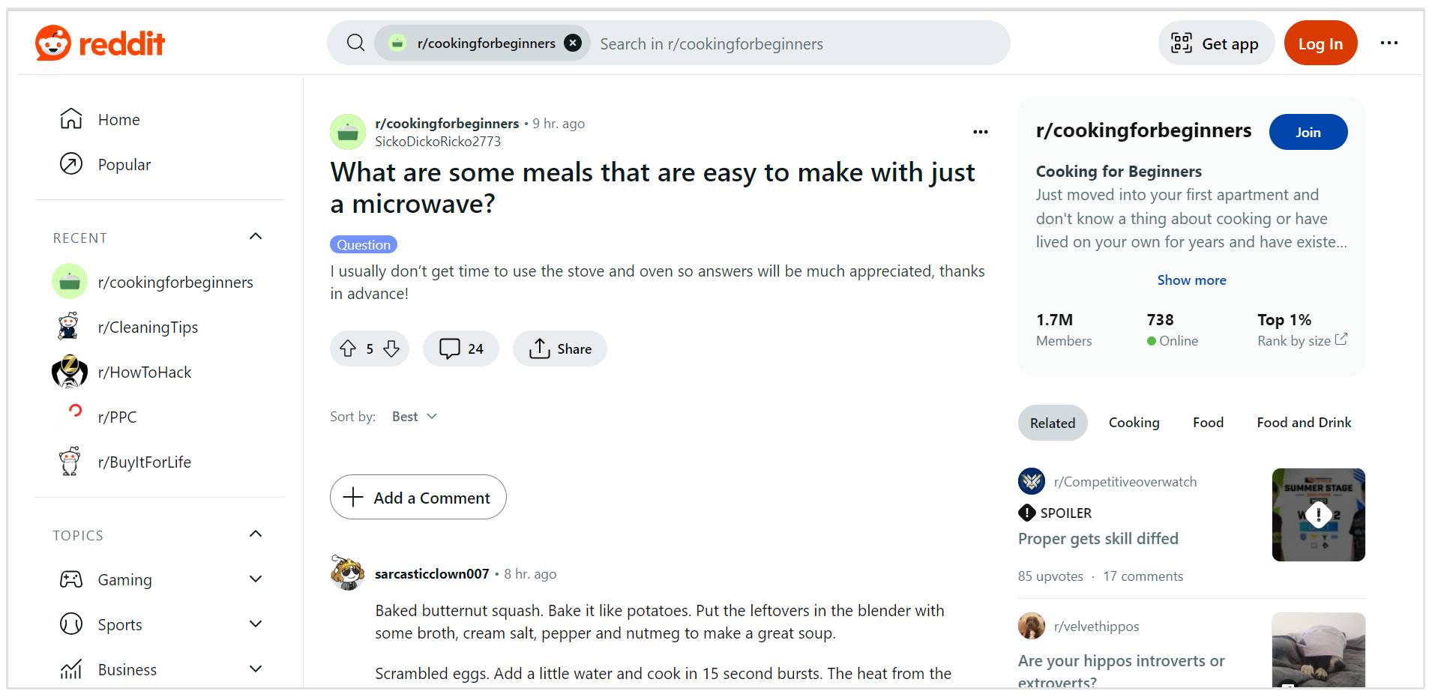Expand the Sports topic
This screenshot has width=1432, height=697.
256,624
